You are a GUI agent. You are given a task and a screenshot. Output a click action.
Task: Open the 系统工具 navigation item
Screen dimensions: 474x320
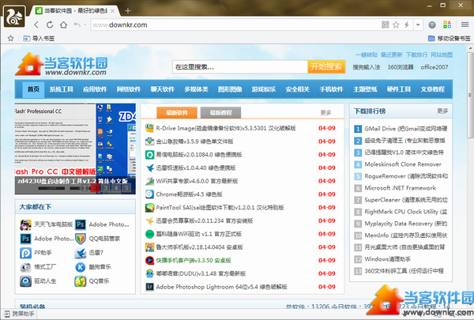(x=62, y=89)
